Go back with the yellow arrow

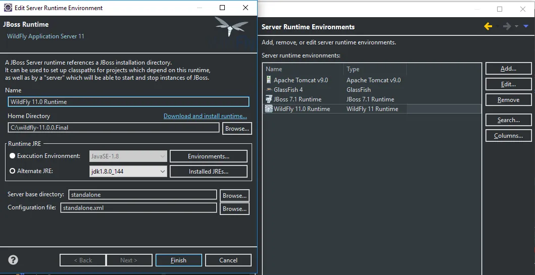(488, 26)
